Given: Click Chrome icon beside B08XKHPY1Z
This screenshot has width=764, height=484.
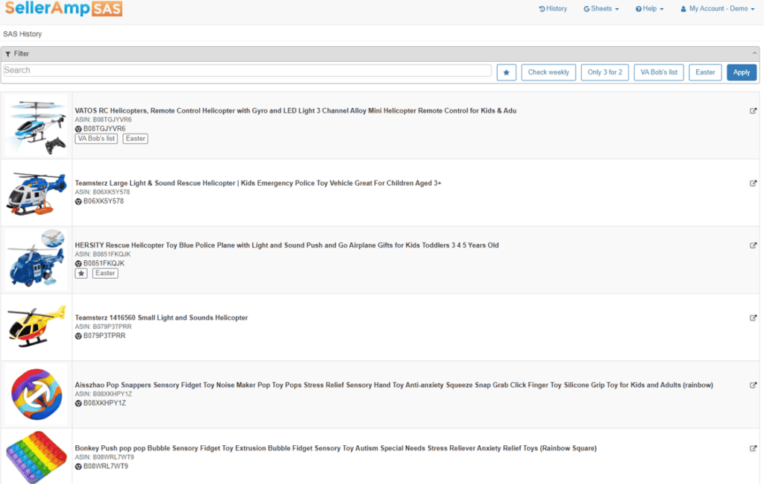Looking at the screenshot, I should point(78,403).
